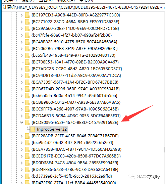Click the InprocServer32 folder icon
The image size is (165, 184).
pyautogui.click(x=33, y=129)
